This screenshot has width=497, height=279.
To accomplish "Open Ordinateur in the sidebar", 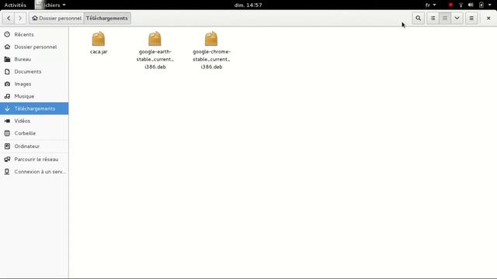I will [34, 146].
